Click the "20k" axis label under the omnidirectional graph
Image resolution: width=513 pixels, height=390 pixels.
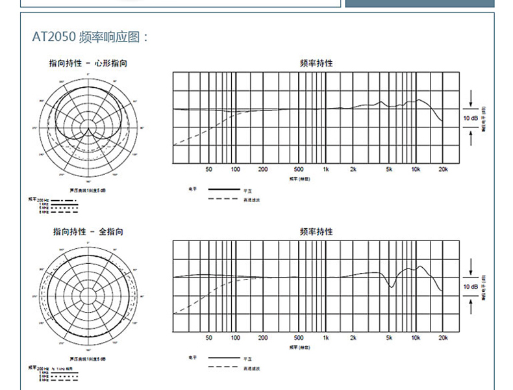point(444,337)
